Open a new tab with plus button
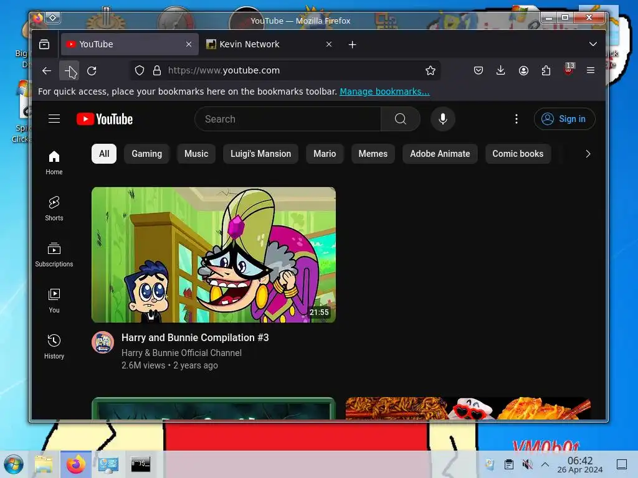Screen dimensions: 638x478 pyautogui.click(x=353, y=44)
